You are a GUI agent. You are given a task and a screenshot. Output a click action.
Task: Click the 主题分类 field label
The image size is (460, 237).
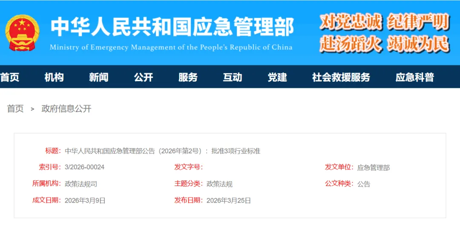coord(188,184)
